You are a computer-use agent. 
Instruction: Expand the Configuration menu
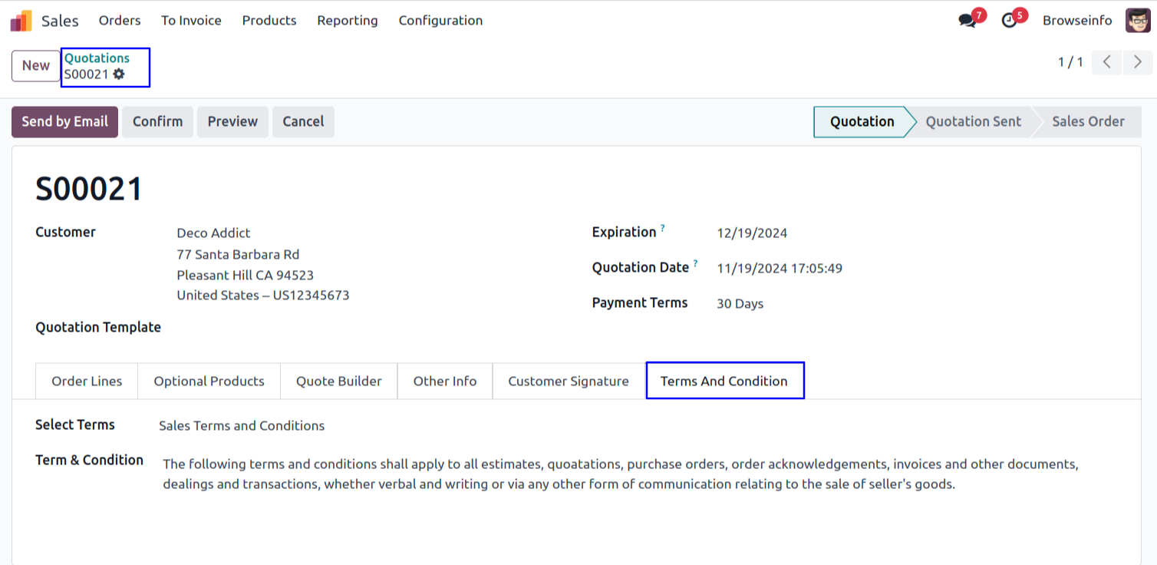pos(440,21)
